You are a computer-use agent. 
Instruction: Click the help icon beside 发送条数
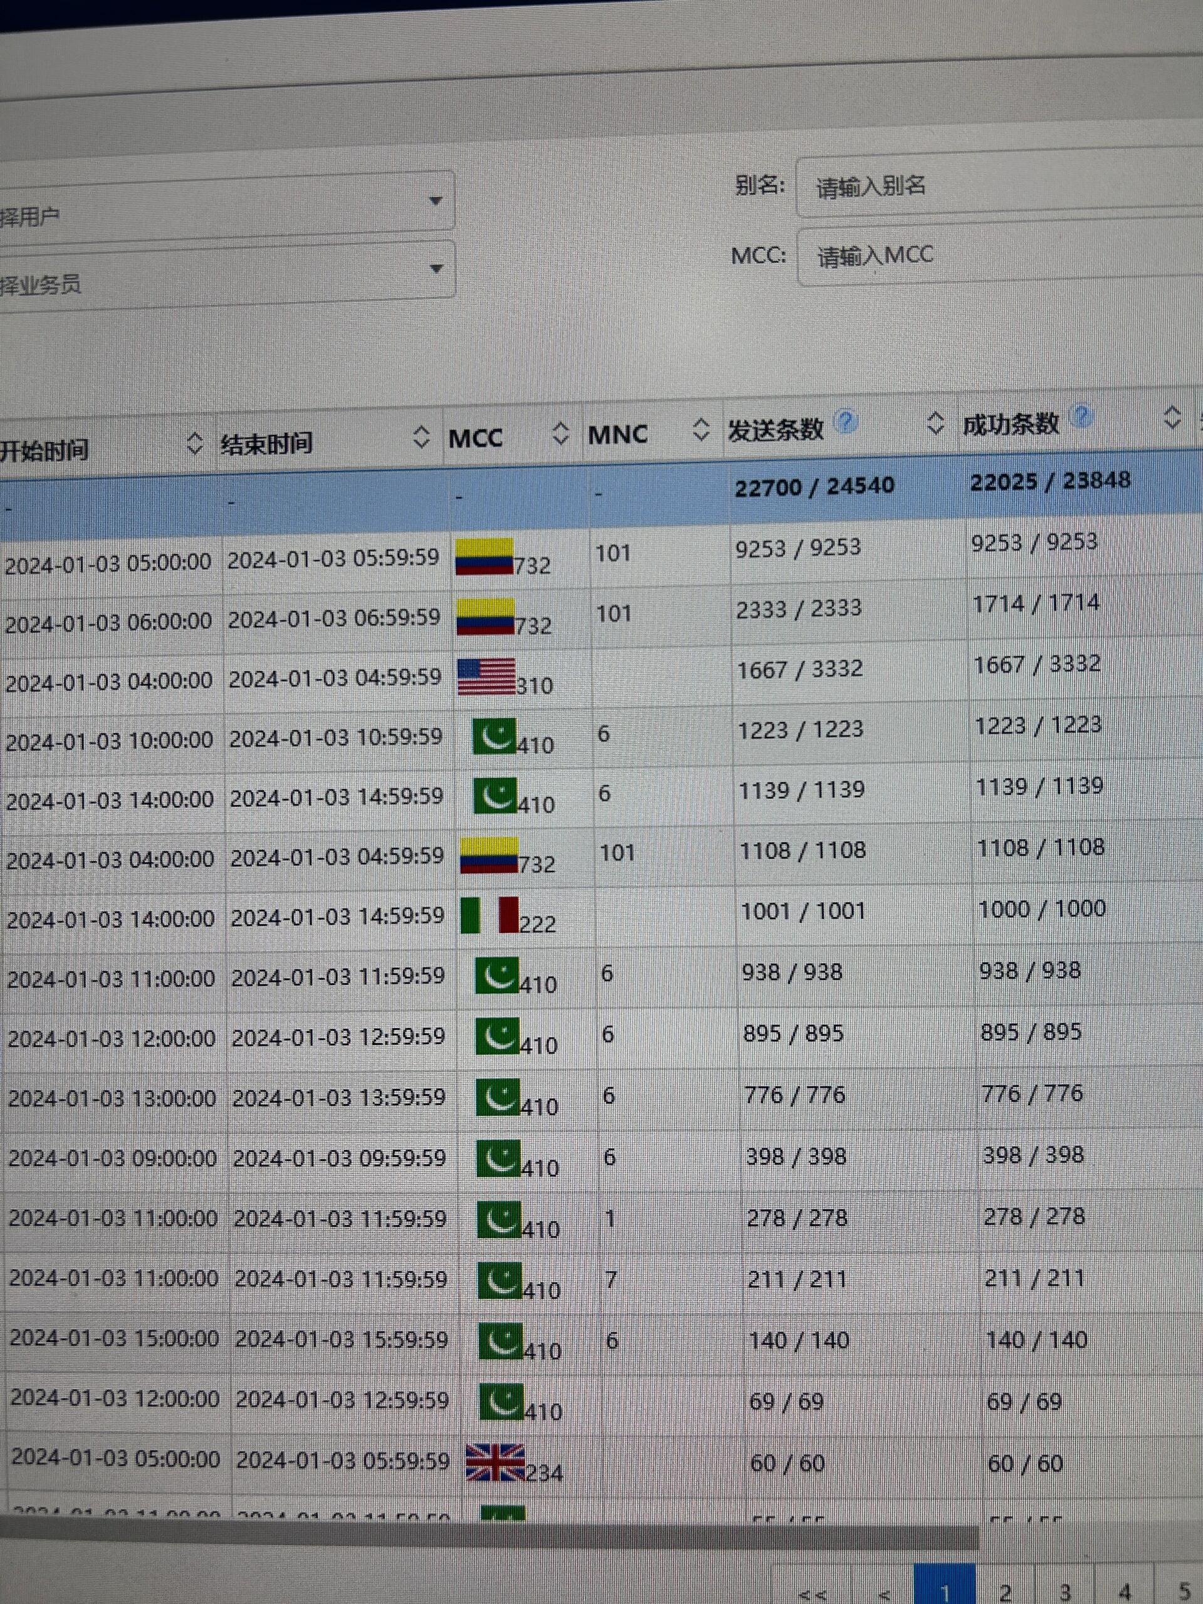click(845, 421)
